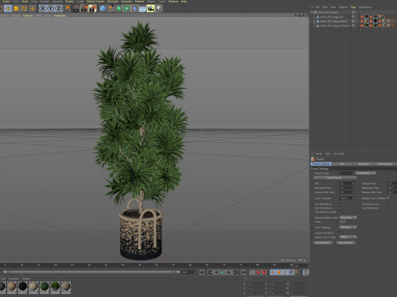Screen dimensions: 397x297
Task: Toggle Render LOD in Editor checkbox
Action: tap(388, 198)
